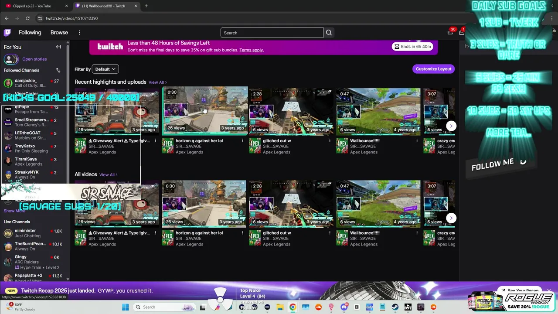The image size is (558, 314).
Task: Open the Filter By Default dropdown
Action: coord(105,69)
